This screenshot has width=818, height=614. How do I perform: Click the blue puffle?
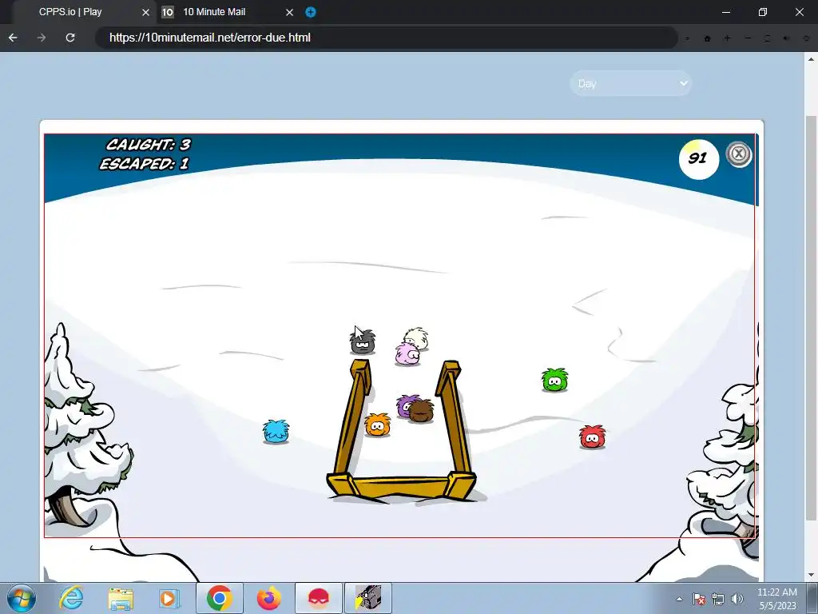click(x=276, y=432)
